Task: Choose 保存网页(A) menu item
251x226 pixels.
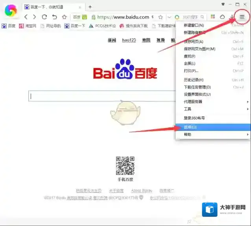Action: [x=213, y=42]
